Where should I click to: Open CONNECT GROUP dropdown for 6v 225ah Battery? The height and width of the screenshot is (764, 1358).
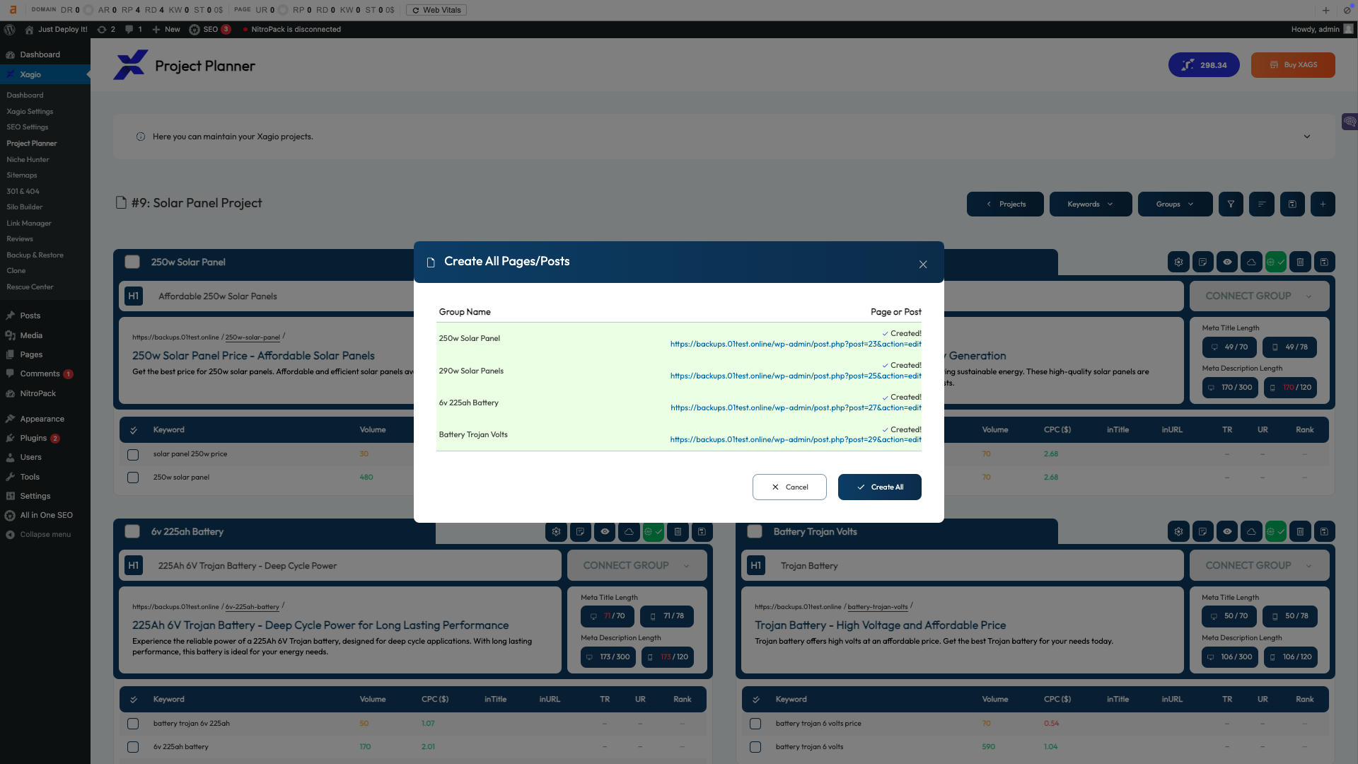pyautogui.click(x=637, y=565)
